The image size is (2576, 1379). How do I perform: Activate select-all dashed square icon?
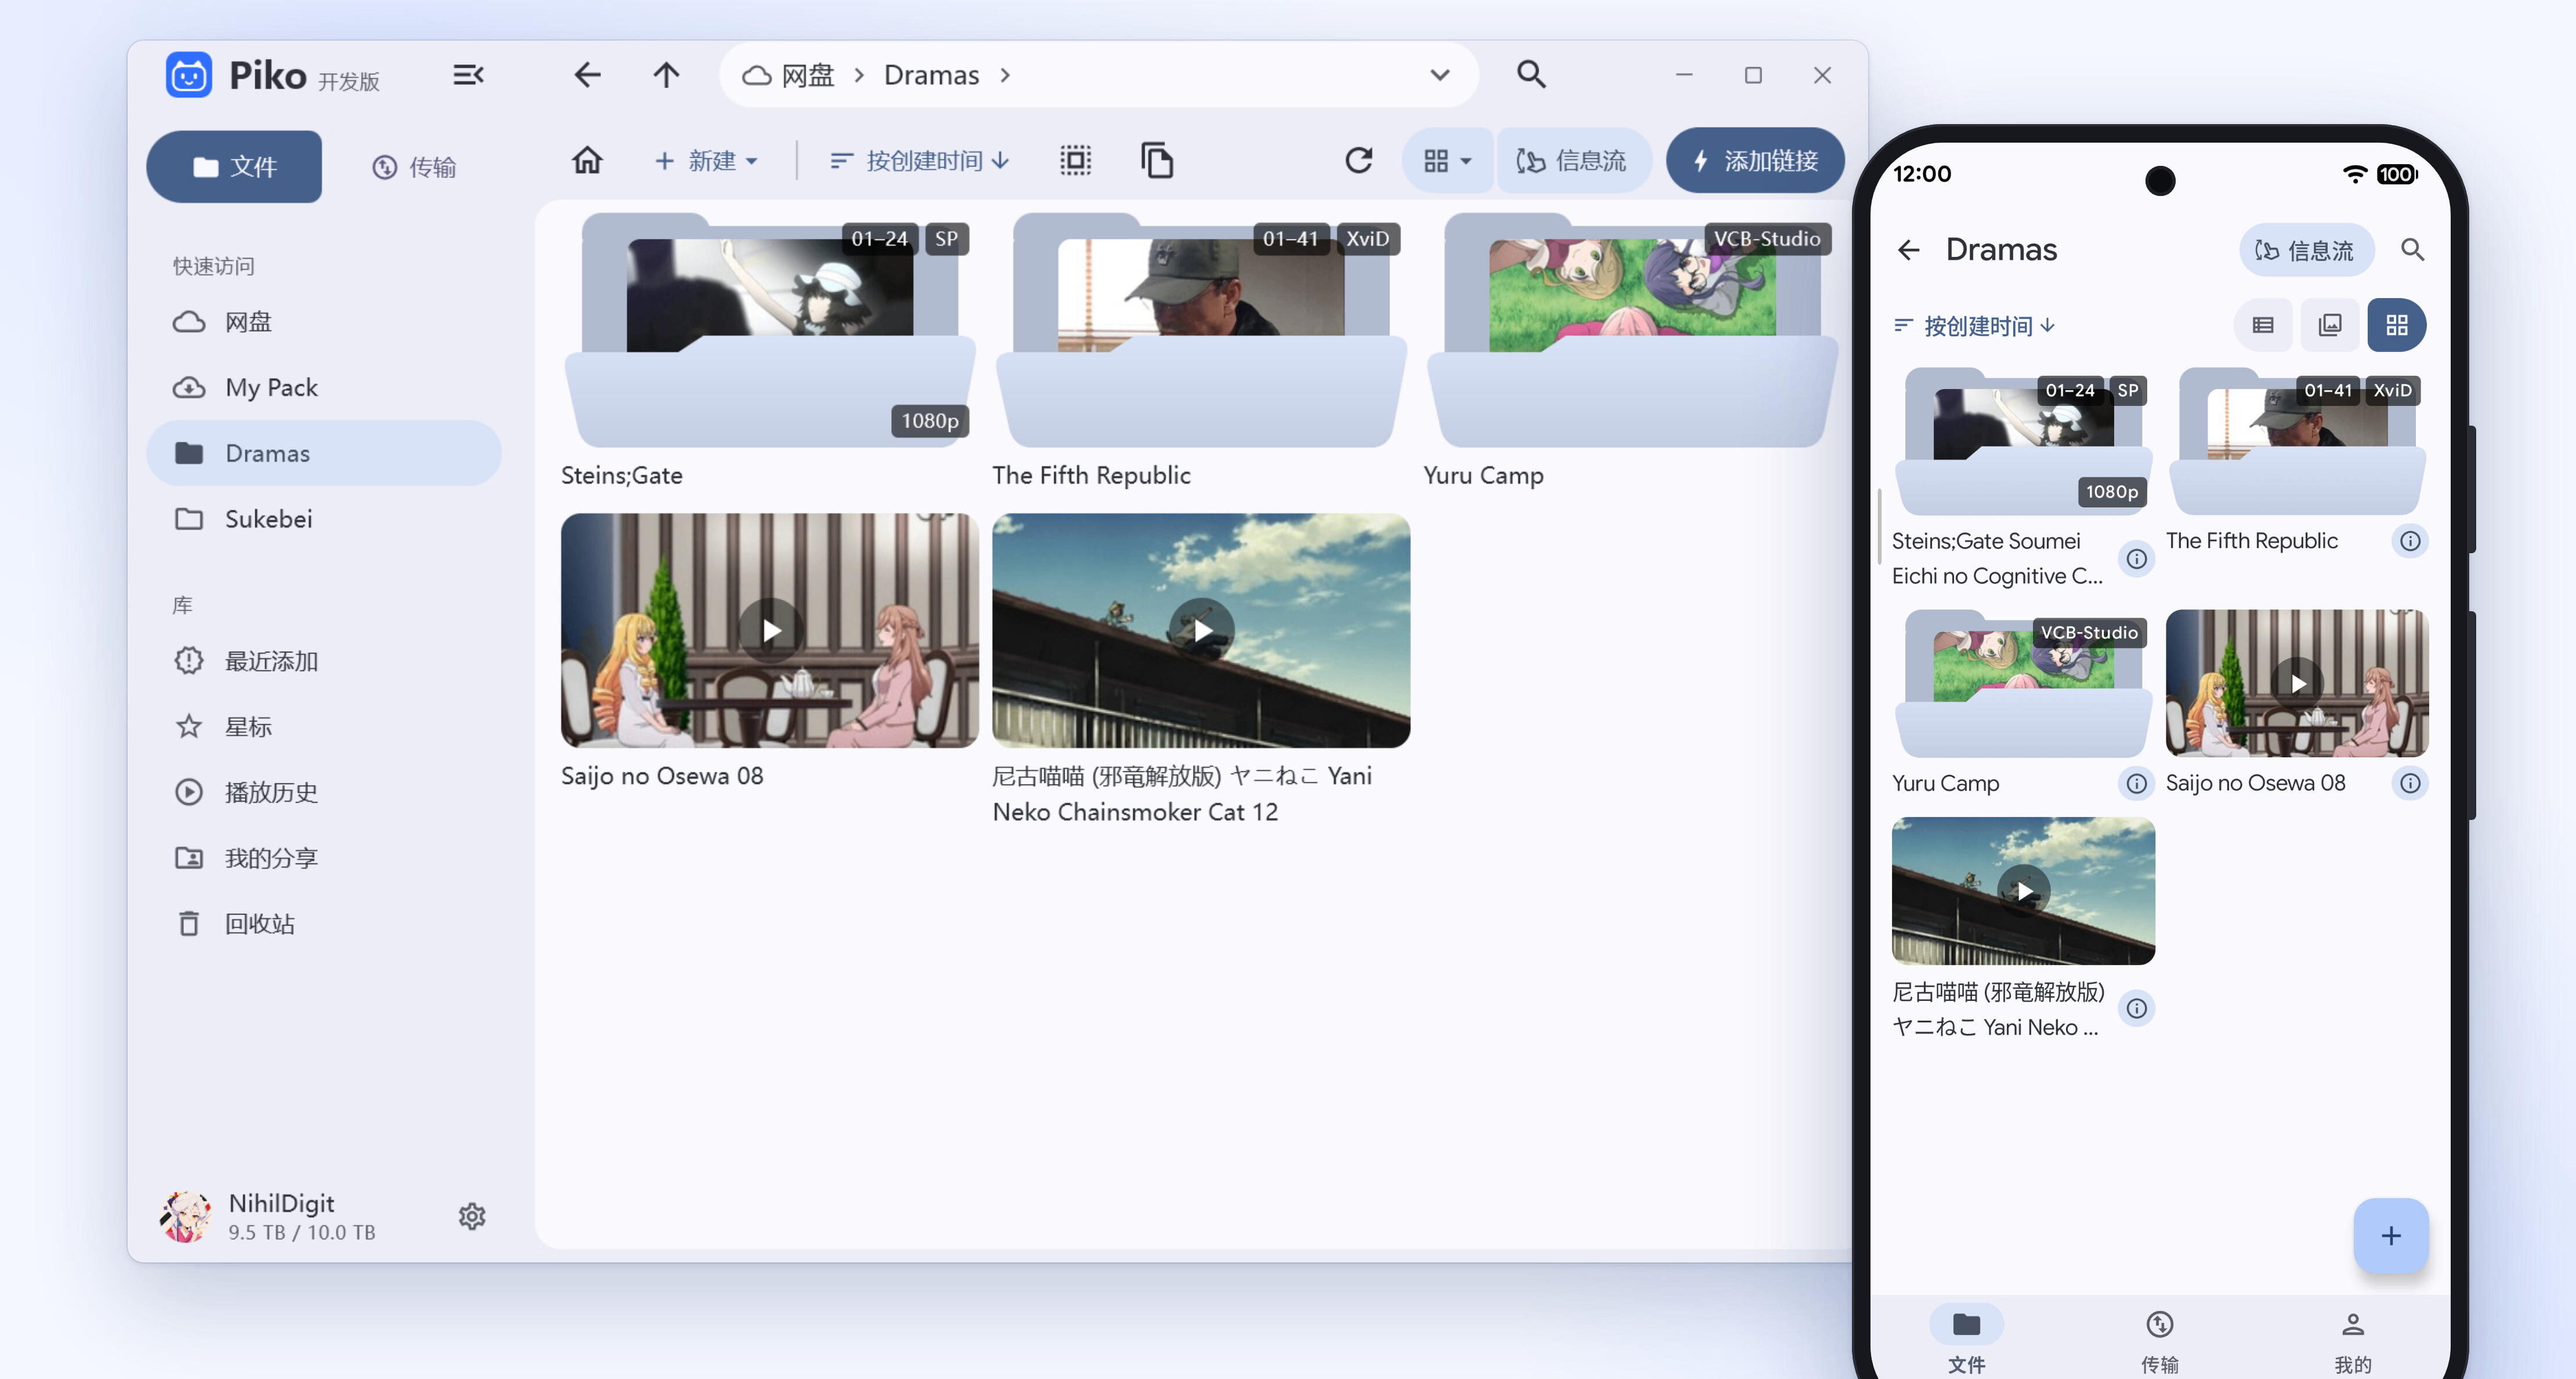pos(1075,160)
